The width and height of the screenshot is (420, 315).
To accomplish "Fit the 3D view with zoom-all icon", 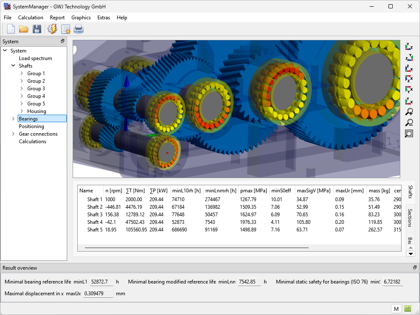I will 409,134.
